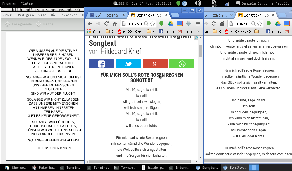This screenshot has height=171, width=292.
Task: Click the vertical scrollbar thumb in front Chrome page
Action: [200, 51]
